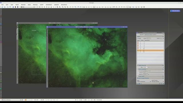The height and width of the screenshot is (103, 183).
Task: Open the RESOURCES menu
Action: [x=64, y=5]
